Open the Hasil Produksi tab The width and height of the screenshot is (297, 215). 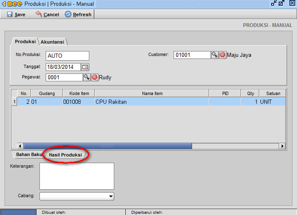coord(65,155)
